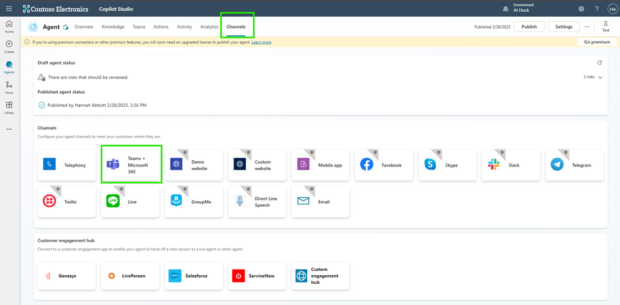Viewport: 620px width, 305px height.
Task: Click the Copilot Studio title
Action: pyautogui.click(x=115, y=9)
